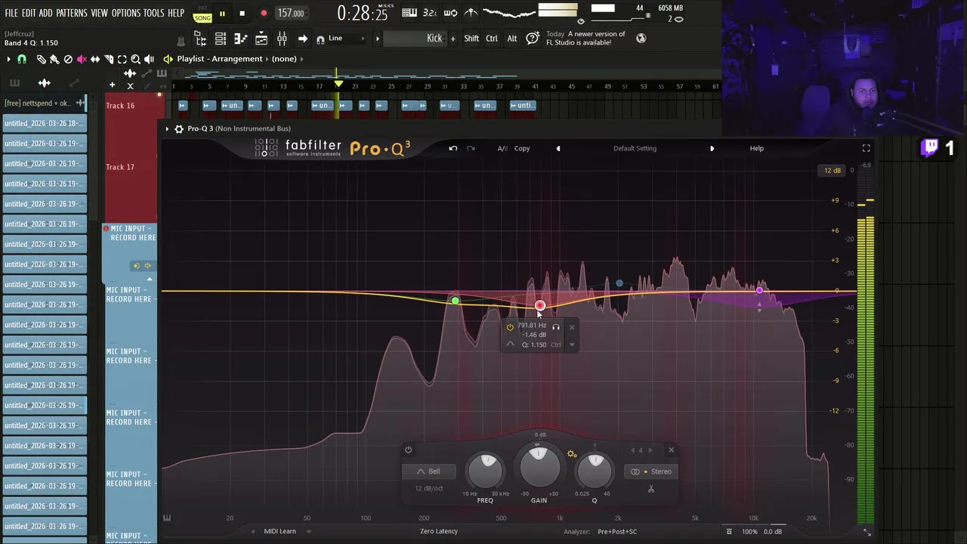Select the playlist playback speaker tool

[149, 59]
